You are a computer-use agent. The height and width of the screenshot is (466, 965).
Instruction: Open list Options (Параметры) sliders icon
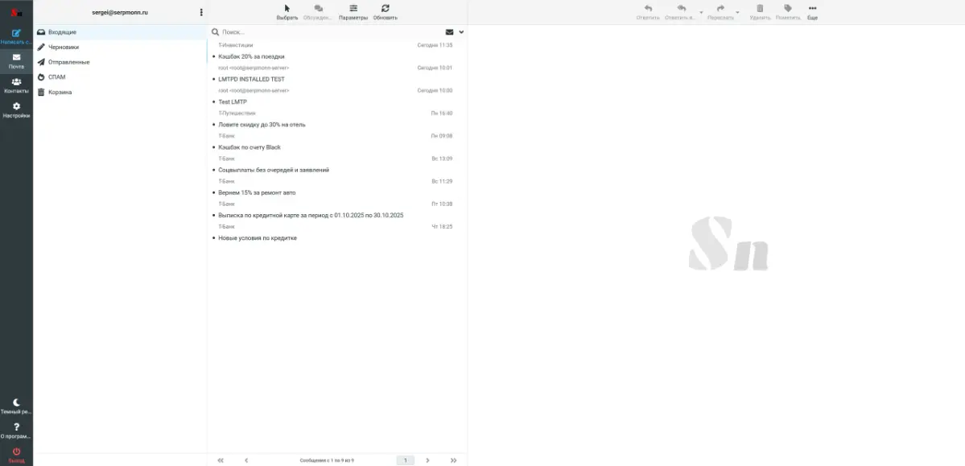coord(353,9)
